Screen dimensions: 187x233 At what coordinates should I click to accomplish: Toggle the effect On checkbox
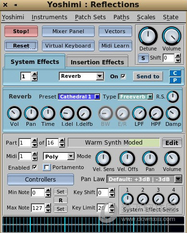point(123,76)
